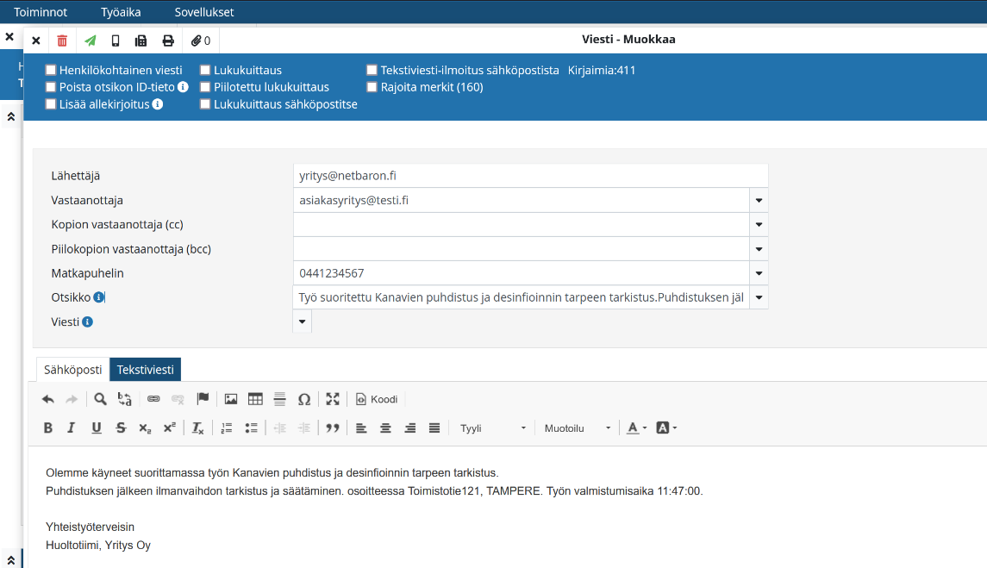Print the message using printer icon
This screenshot has height=568, width=987.
168,41
